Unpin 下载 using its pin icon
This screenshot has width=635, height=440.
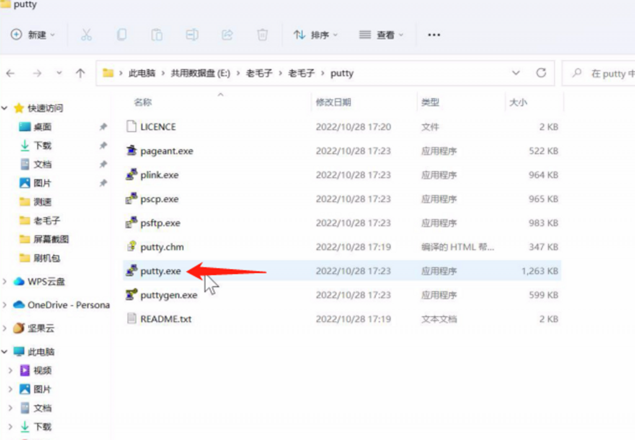(x=104, y=145)
